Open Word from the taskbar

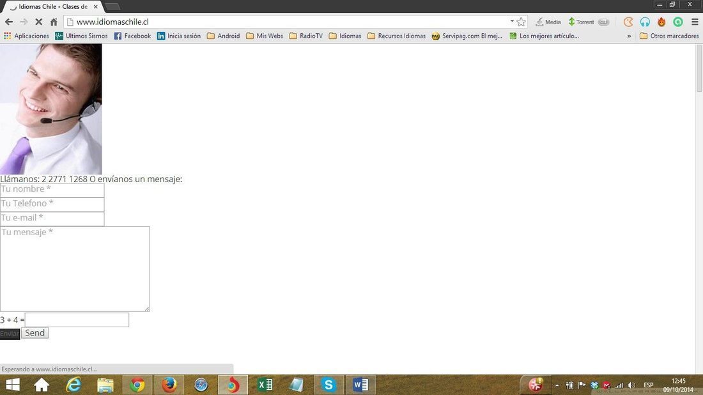(x=360, y=385)
